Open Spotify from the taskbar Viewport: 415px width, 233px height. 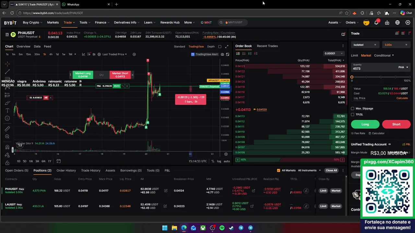point(222,228)
